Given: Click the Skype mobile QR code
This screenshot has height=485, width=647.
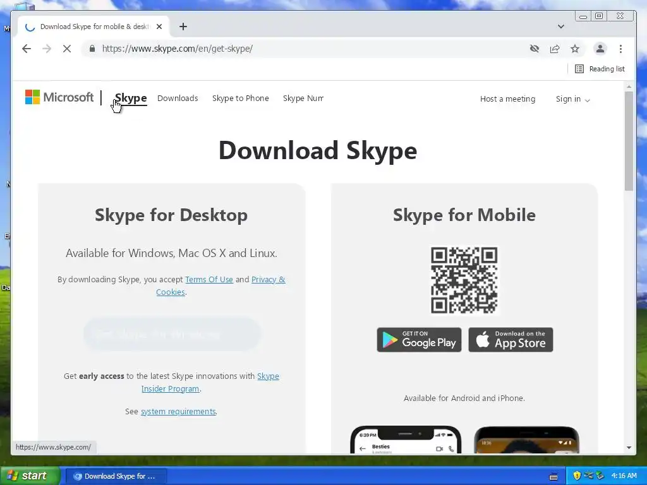Looking at the screenshot, I should (x=464, y=280).
